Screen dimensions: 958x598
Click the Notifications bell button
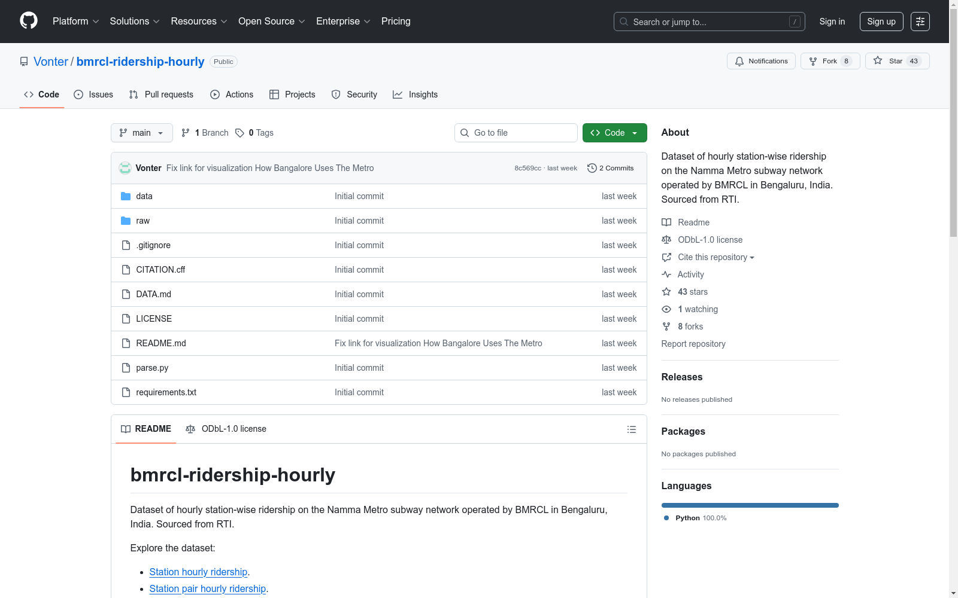point(761,61)
